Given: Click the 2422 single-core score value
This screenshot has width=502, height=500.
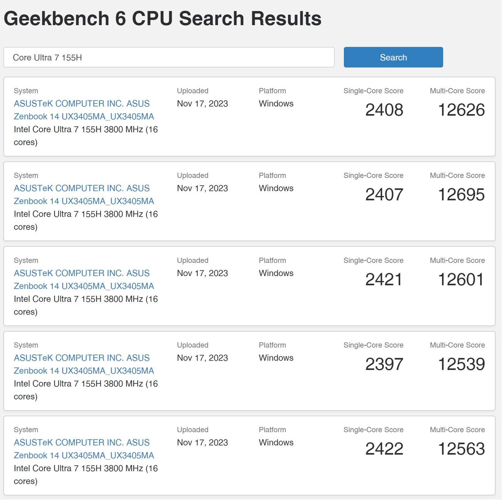Looking at the screenshot, I should tap(384, 449).
